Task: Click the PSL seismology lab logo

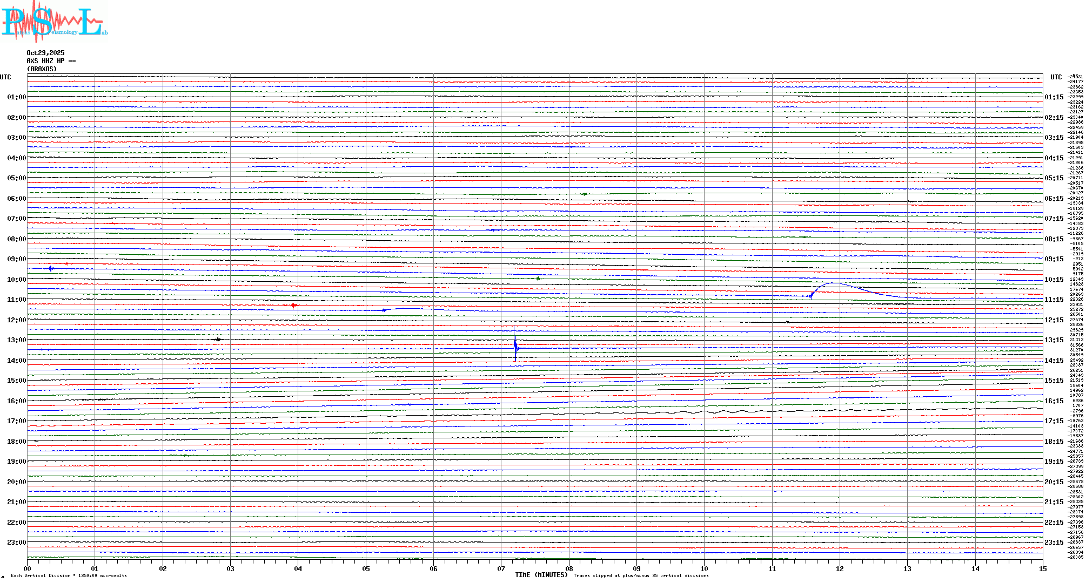Action: [x=54, y=21]
